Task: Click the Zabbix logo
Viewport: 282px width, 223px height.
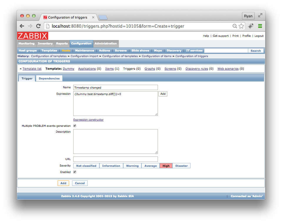Action: 33,36
